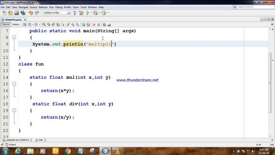Toggle Highlight Search icon in editor toolbar

click(x=58, y=25)
